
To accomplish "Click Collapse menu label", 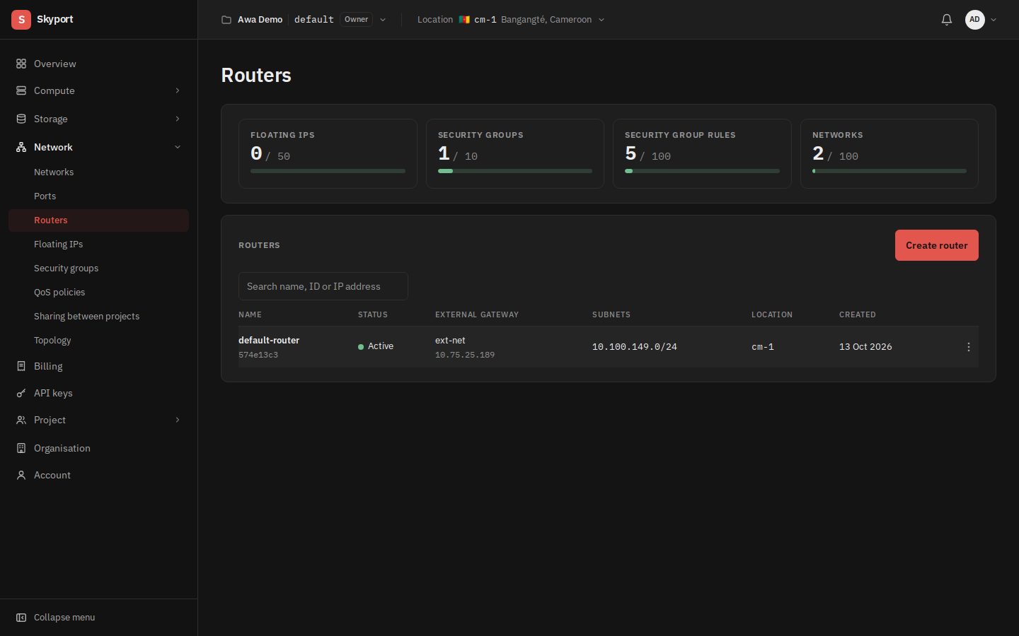I will 64,618.
